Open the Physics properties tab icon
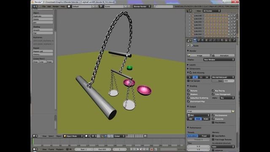 (x=234, y=41)
